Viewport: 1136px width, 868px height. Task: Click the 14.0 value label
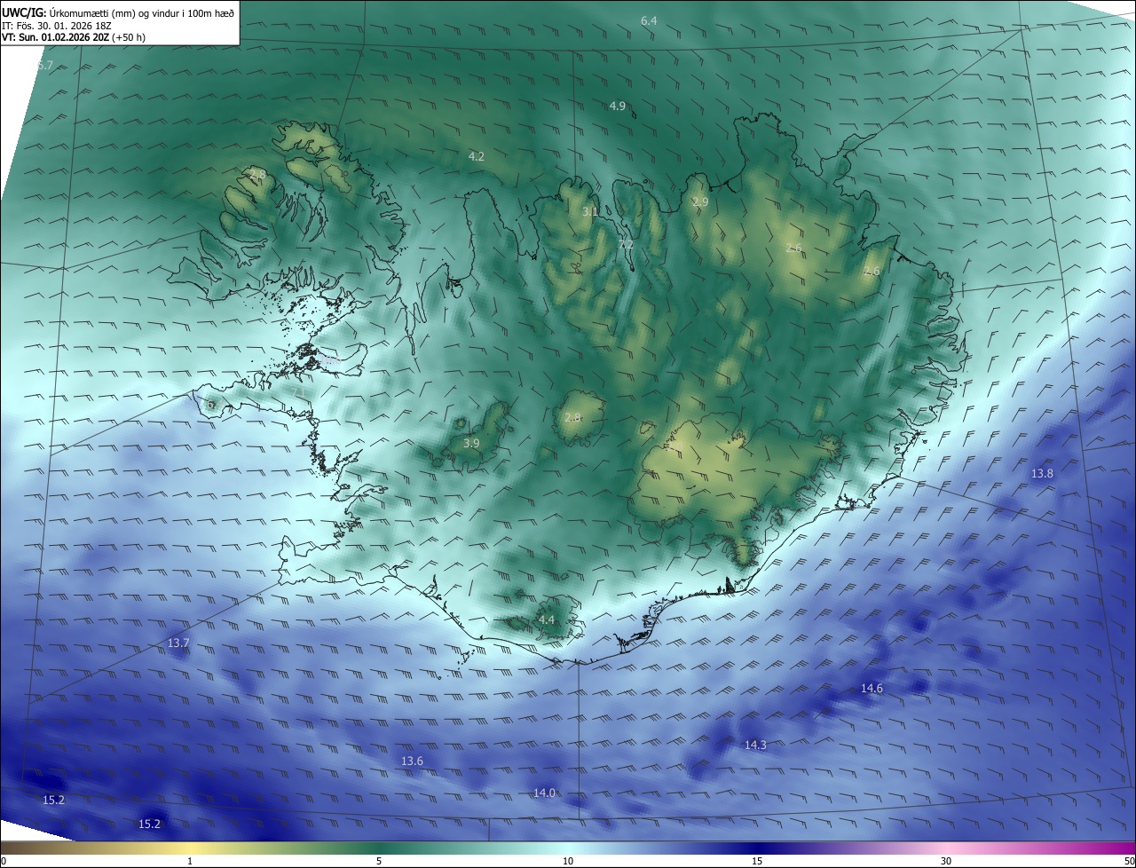pos(544,793)
